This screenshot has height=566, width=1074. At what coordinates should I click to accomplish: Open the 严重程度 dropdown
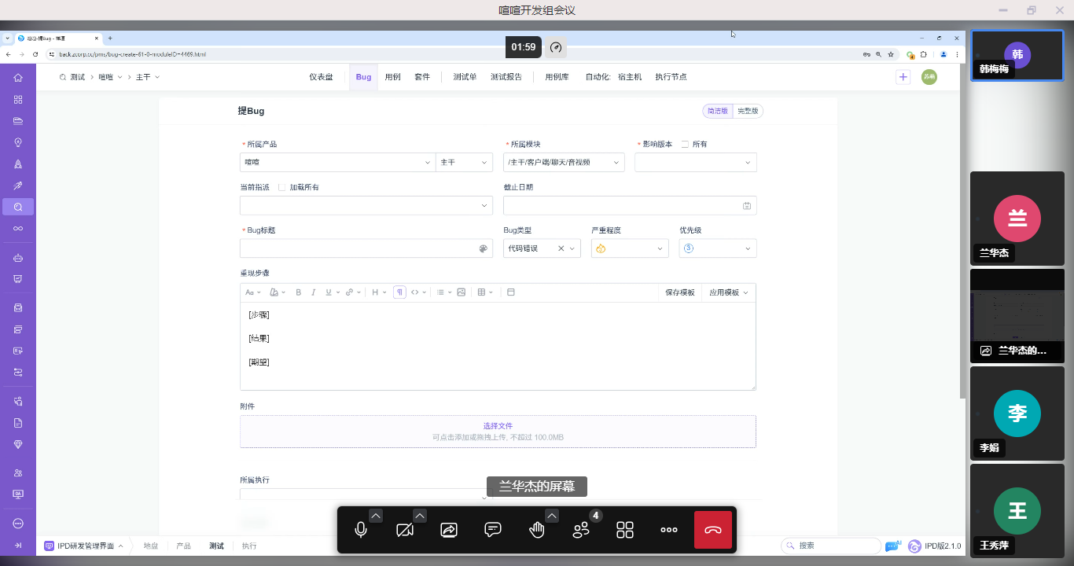[x=629, y=248]
